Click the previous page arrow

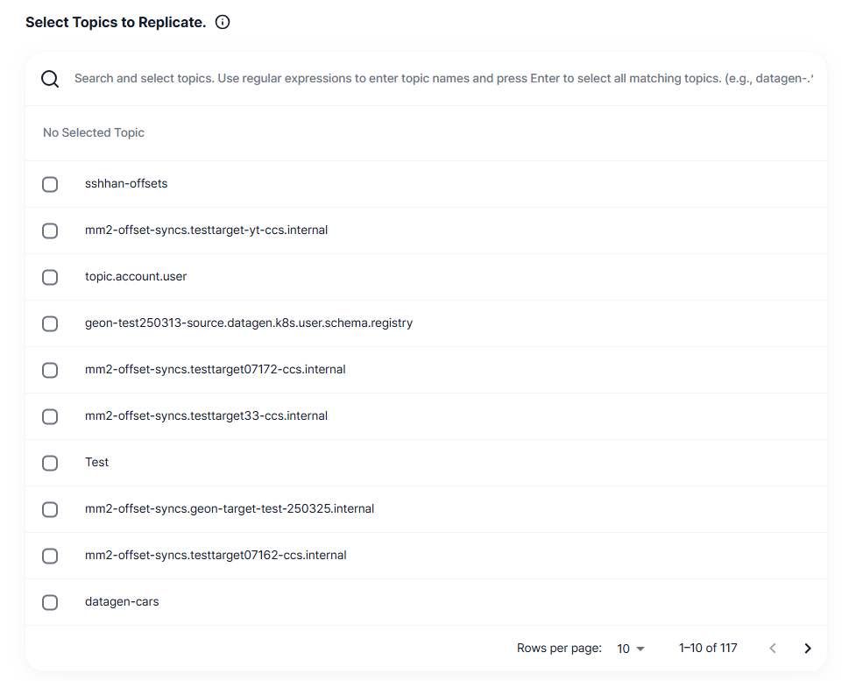(x=773, y=649)
